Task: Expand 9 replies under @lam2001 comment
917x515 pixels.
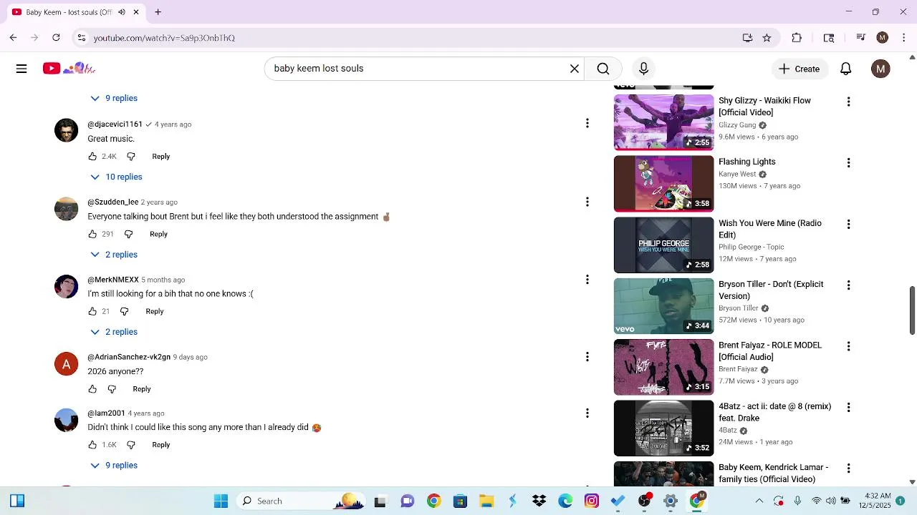Action: point(114,466)
